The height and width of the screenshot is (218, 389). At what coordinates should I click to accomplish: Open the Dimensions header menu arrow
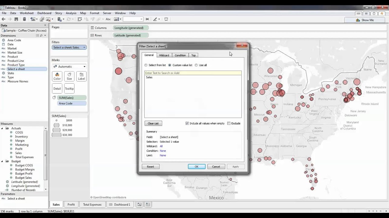click(x=45, y=35)
